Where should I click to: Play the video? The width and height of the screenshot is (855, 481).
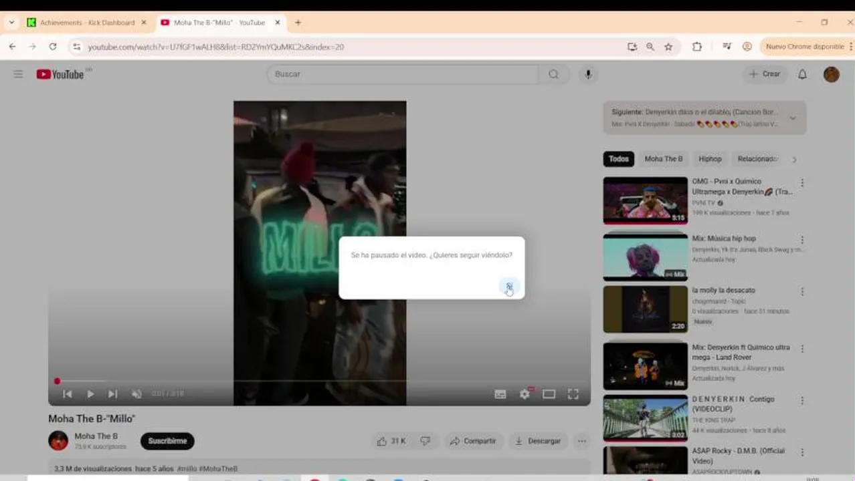90,394
